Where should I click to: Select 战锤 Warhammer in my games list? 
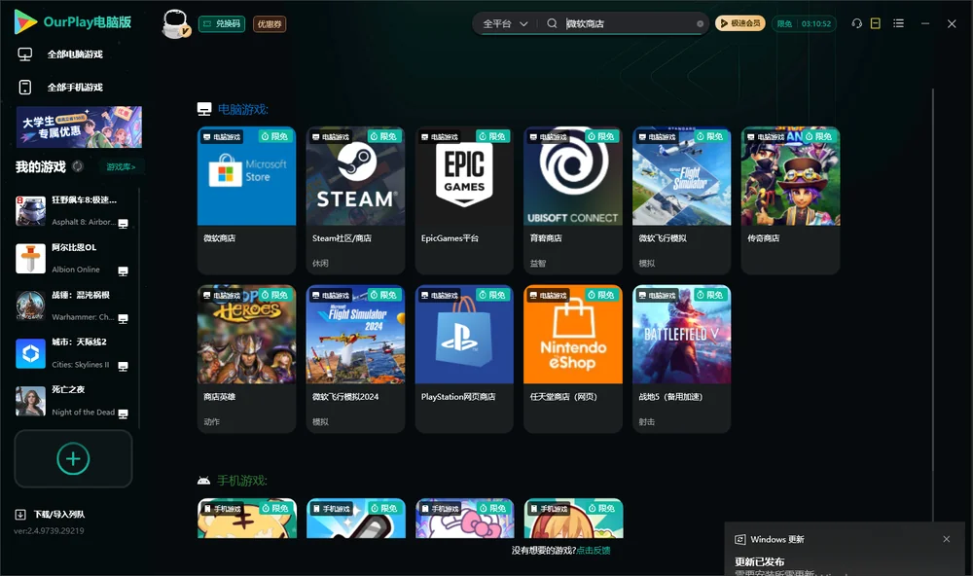coord(72,306)
